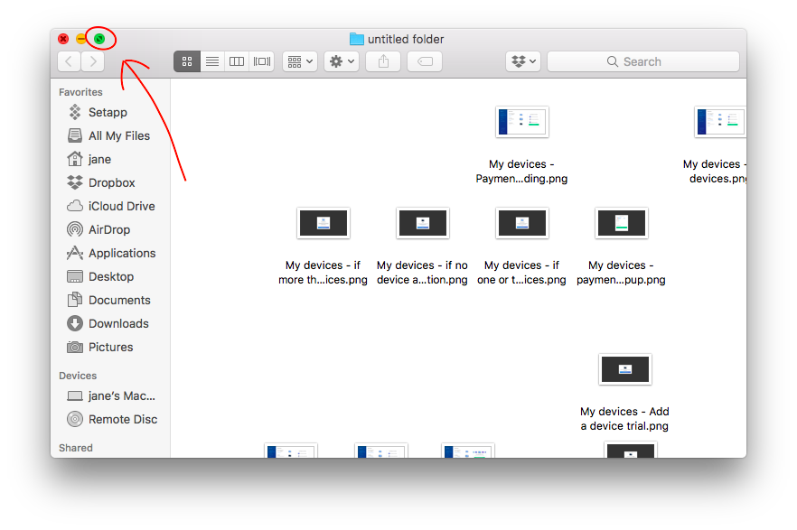Screen dimensions: 797x530
Task: Switch to column view
Action: click(236, 60)
